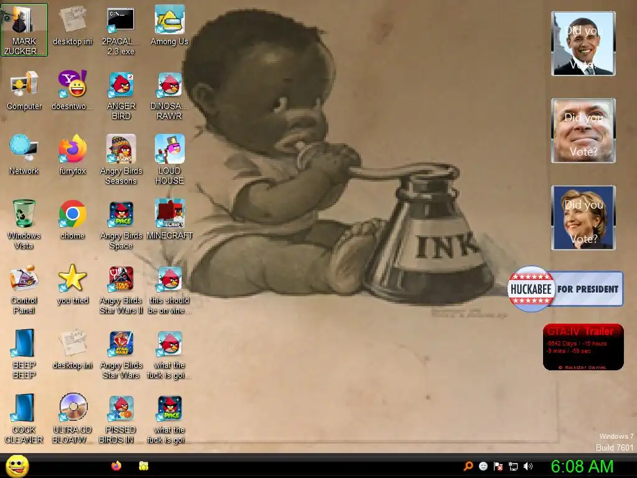Open the Computer desktop icon
The height and width of the screenshot is (478, 637).
(24, 90)
